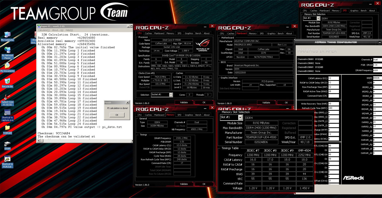The height and width of the screenshot is (198, 382).
Task: Click the Part Number TEAMGROUP-UD4-4500 for Slot #1
Action: pos(261,137)
